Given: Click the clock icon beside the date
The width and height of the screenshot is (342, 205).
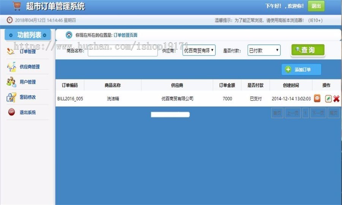Looking at the screenshot, I should point(9,20).
